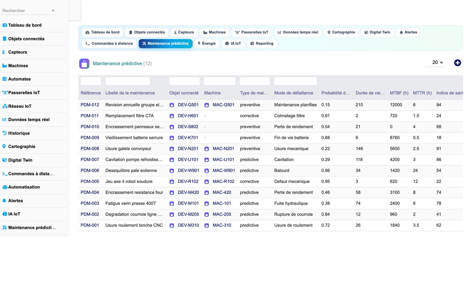
Task: Go to the Digital Twin tab
Action: 377,32
